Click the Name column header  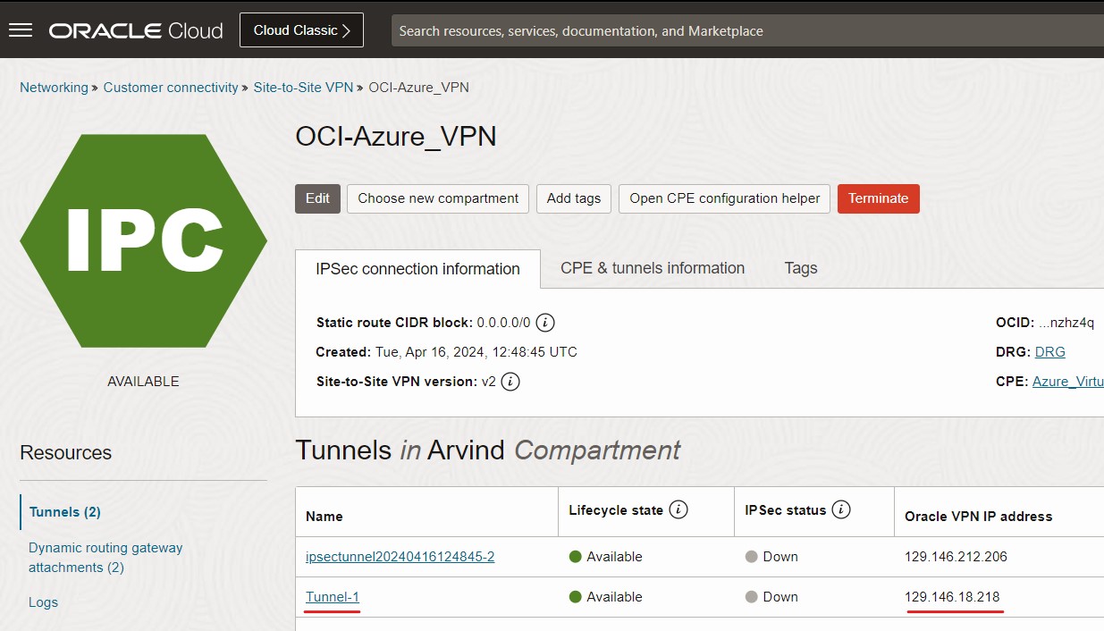[x=324, y=517]
